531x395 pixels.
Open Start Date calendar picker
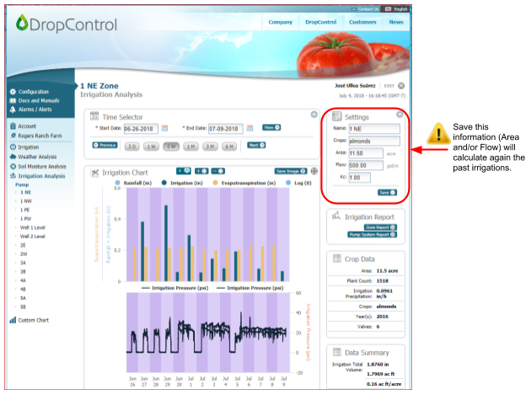[165, 129]
